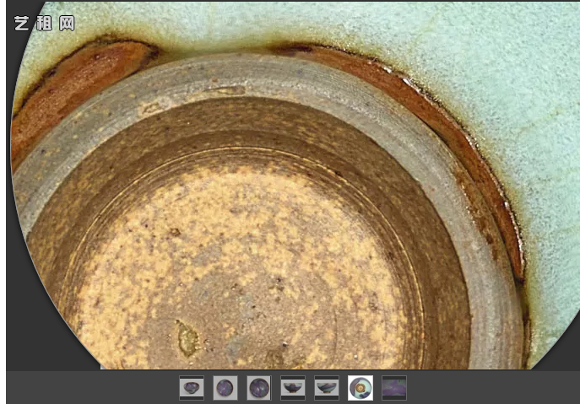Show the third thumbnail of bowl interior

coord(259,388)
